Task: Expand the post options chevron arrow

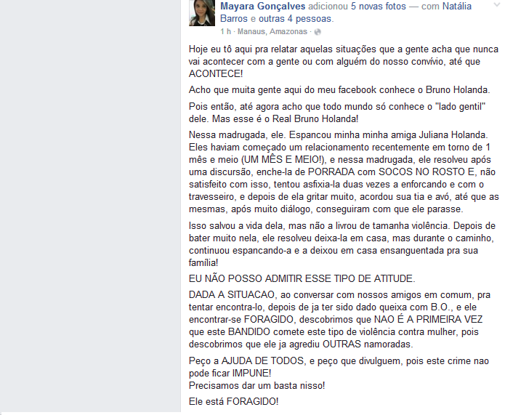Action: [497, 5]
